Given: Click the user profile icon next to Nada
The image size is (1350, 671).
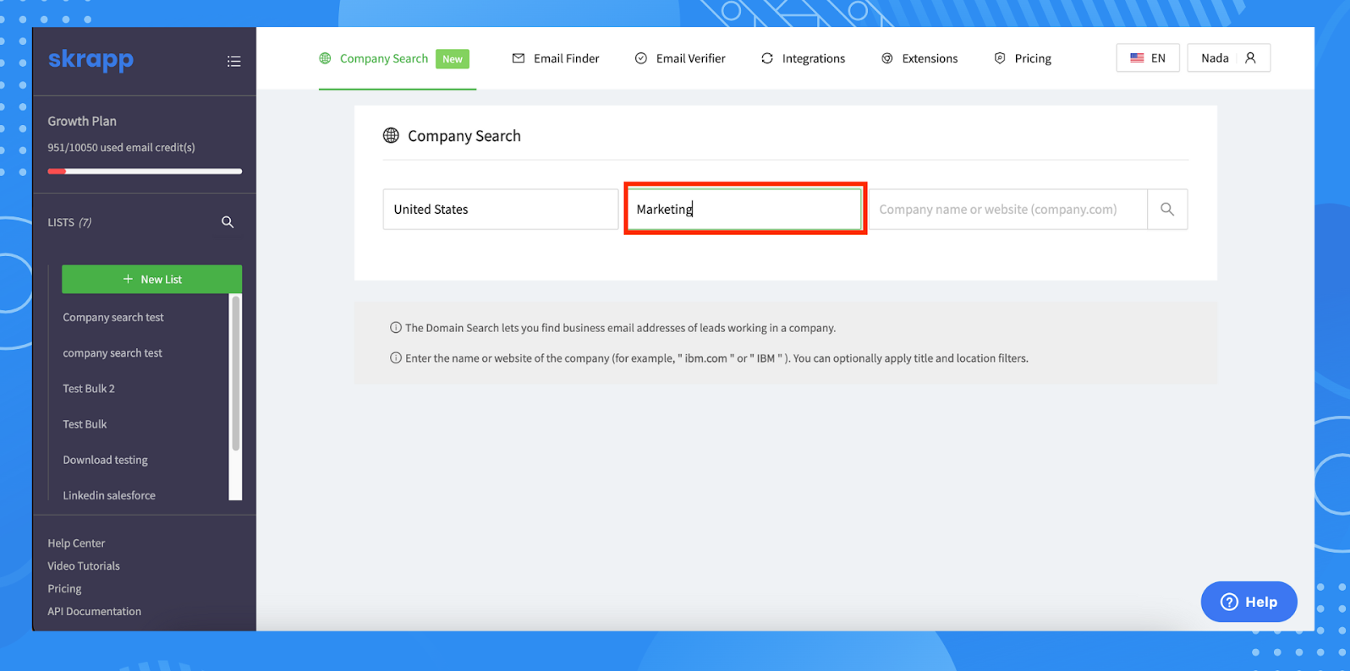Looking at the screenshot, I should (x=1250, y=58).
